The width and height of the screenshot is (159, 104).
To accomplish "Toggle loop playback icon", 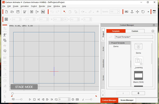I will point(56,99).
